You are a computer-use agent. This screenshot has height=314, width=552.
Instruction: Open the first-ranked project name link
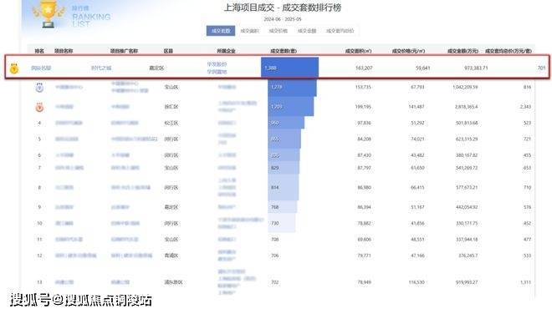click(x=41, y=68)
